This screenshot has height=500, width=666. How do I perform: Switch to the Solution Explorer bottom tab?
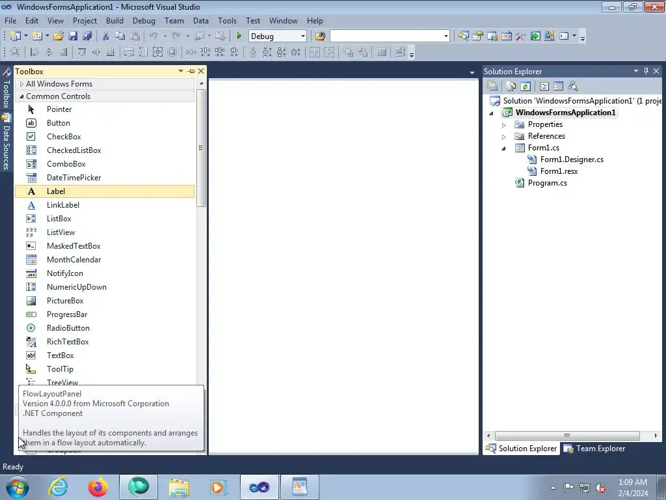[x=521, y=449]
